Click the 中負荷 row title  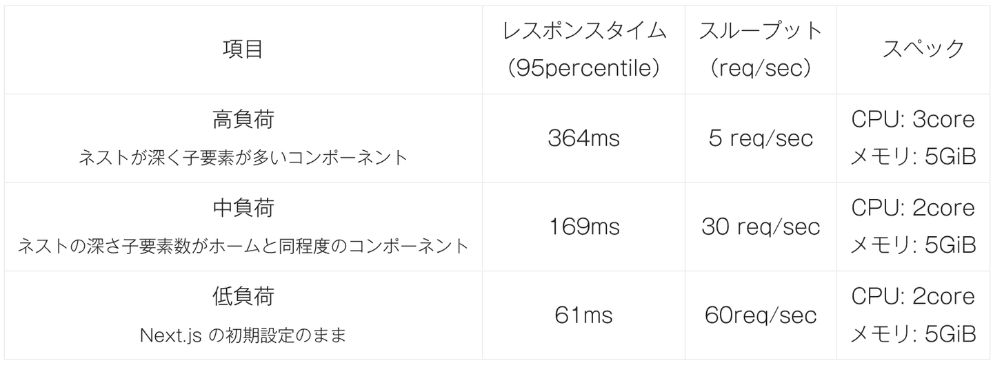pyautogui.click(x=243, y=207)
